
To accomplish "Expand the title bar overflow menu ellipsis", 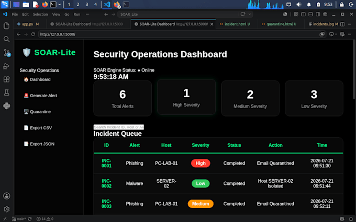I will (87, 14).
